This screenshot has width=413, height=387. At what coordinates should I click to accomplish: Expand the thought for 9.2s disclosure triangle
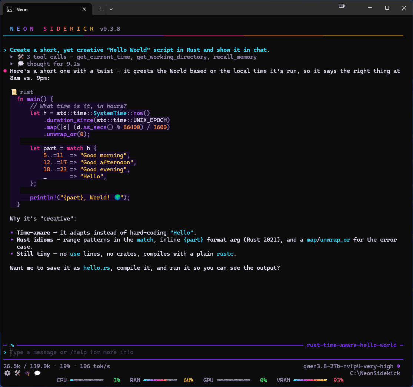click(x=11, y=64)
